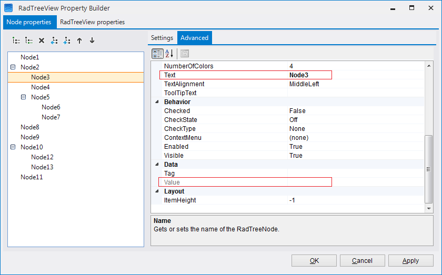Click the outdent node left-arrow icon
This screenshot has width=442, height=275.
[x=54, y=40]
